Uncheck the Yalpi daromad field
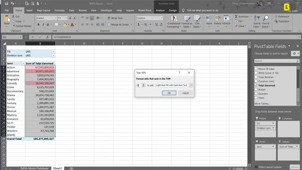Screen dimensions: 302x170 pos(256,85)
